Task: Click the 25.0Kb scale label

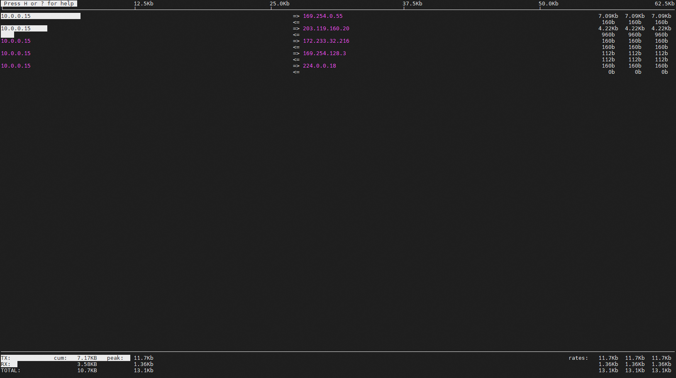Action: (280, 3)
